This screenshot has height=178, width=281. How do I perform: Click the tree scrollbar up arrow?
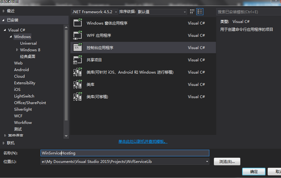(66, 27)
